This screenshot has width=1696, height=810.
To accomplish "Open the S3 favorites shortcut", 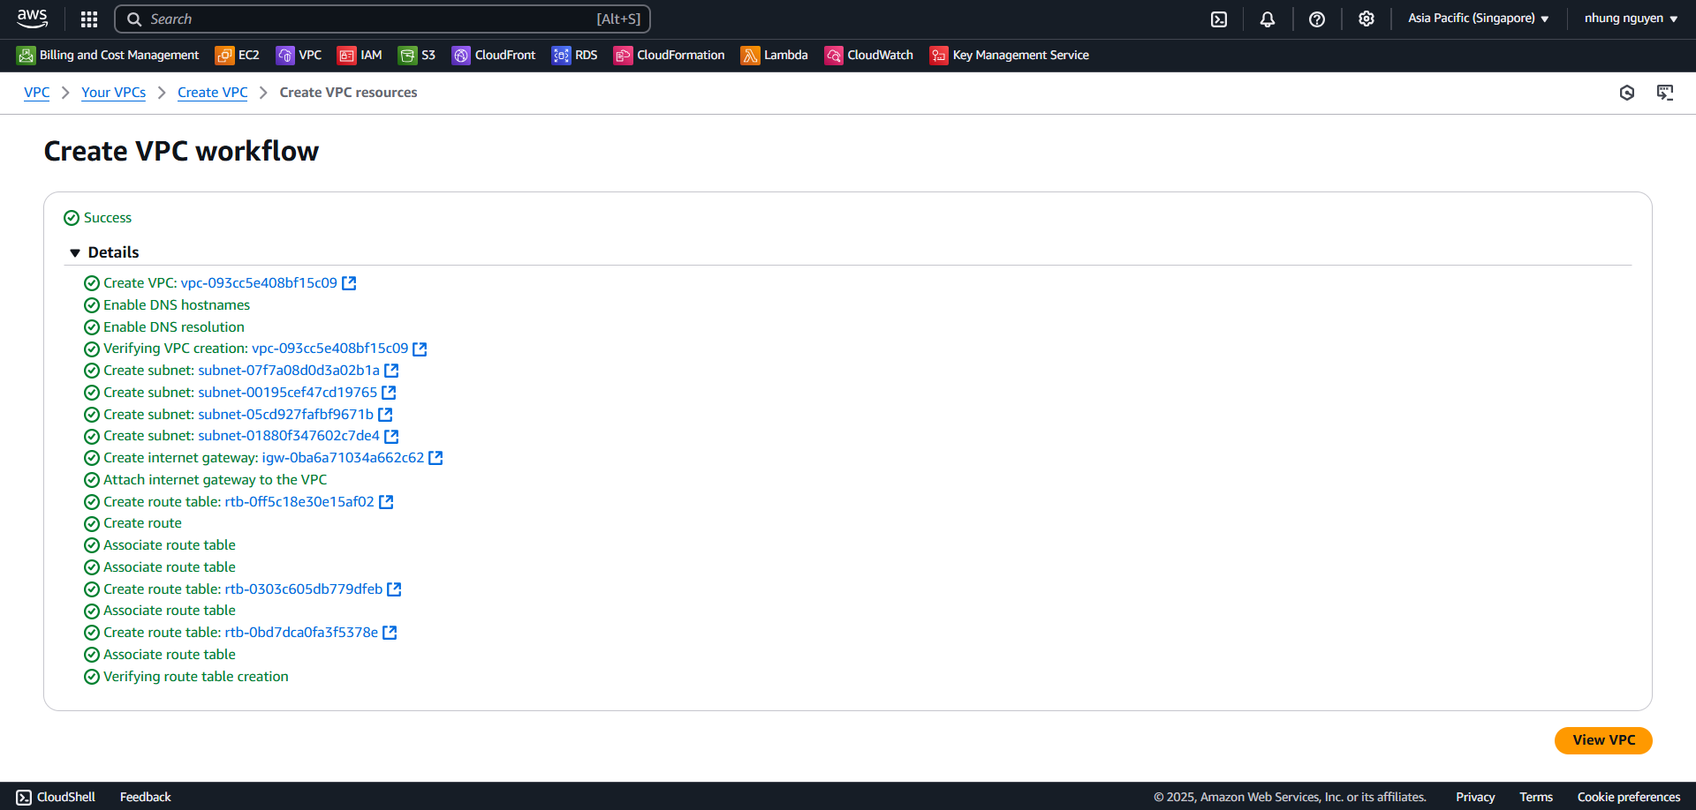I will point(417,55).
